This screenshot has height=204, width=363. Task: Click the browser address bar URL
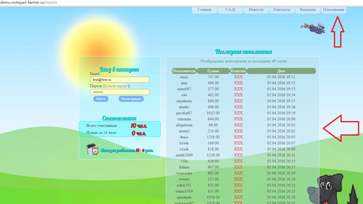[x=29, y=3]
